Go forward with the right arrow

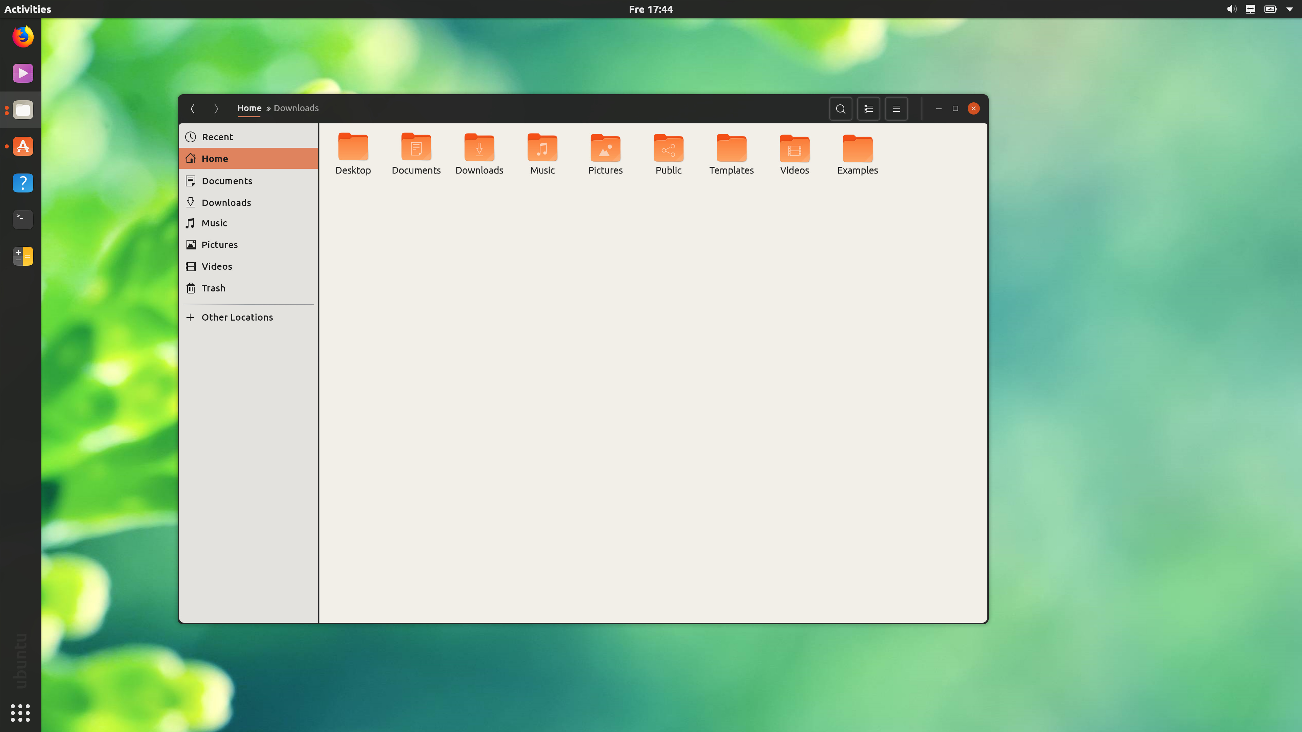click(x=216, y=108)
